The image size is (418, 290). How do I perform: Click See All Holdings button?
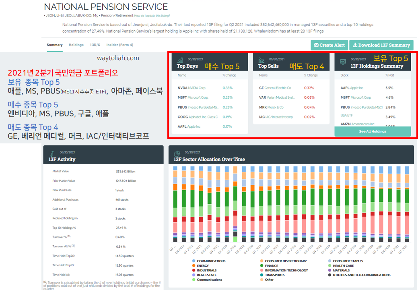tap(373, 131)
